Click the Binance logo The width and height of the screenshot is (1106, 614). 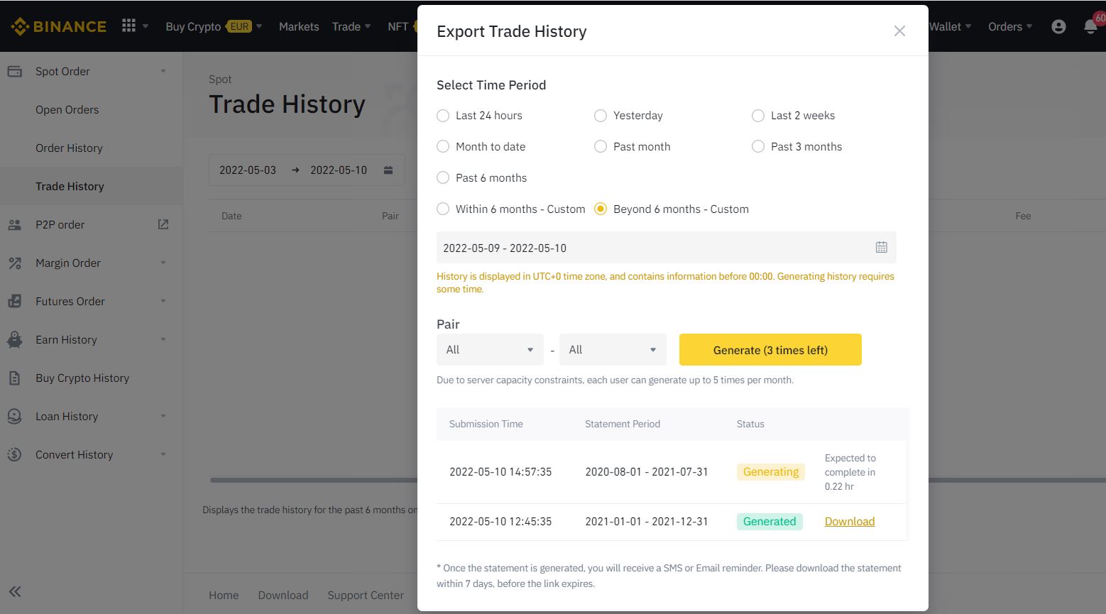tap(58, 26)
